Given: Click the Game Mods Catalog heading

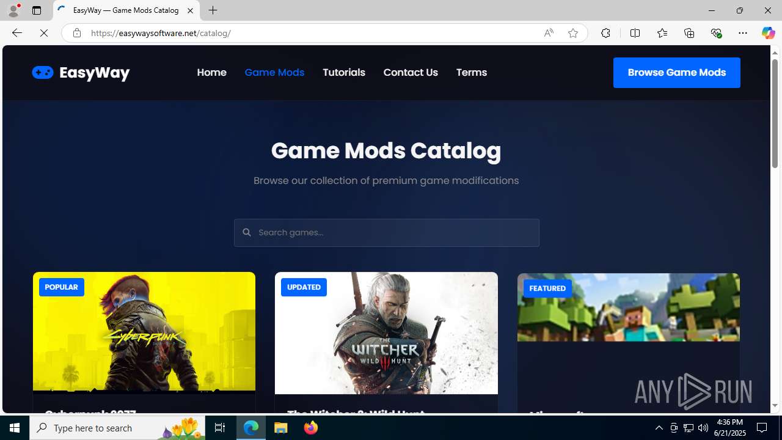Looking at the screenshot, I should [x=386, y=150].
